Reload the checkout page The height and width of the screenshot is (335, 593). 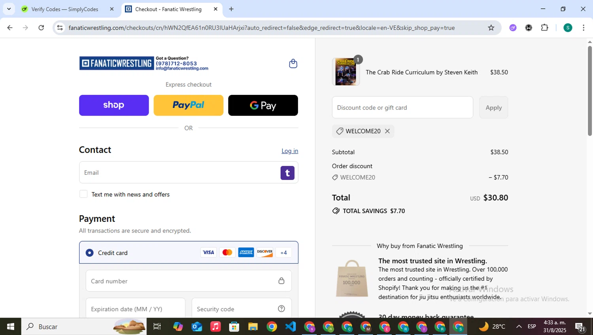pos(41,28)
